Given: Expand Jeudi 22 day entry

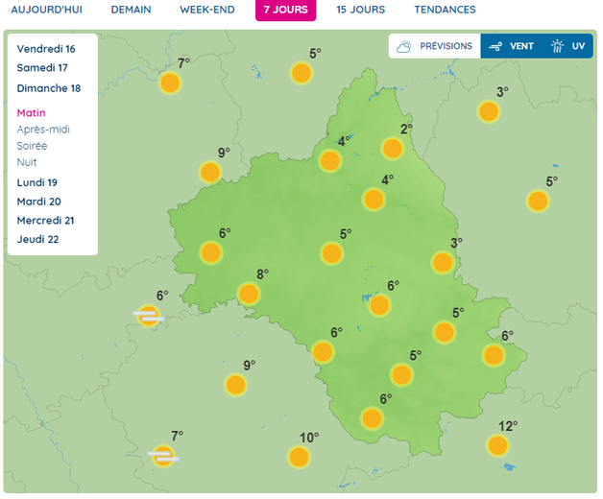Looking at the screenshot, I should click(38, 239).
